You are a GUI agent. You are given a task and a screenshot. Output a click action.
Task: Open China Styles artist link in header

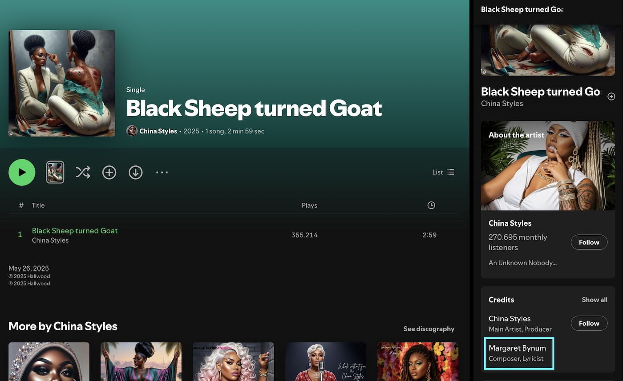pyautogui.click(x=158, y=131)
